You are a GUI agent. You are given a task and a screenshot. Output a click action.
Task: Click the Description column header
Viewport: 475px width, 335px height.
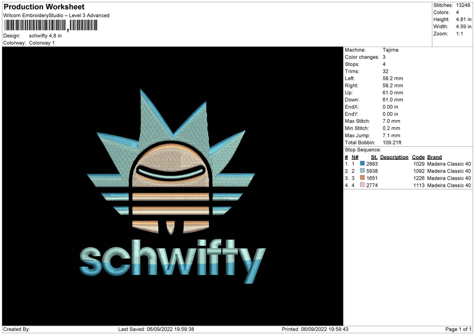[394, 157]
